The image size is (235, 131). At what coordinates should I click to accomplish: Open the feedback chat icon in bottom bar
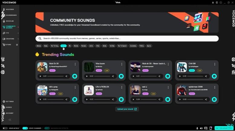coord(206,128)
